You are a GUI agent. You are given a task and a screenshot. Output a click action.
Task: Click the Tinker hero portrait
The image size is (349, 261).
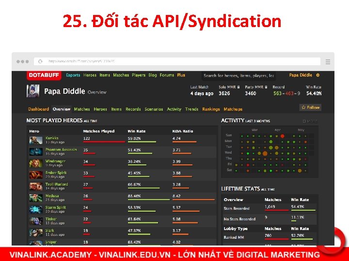click(36, 221)
